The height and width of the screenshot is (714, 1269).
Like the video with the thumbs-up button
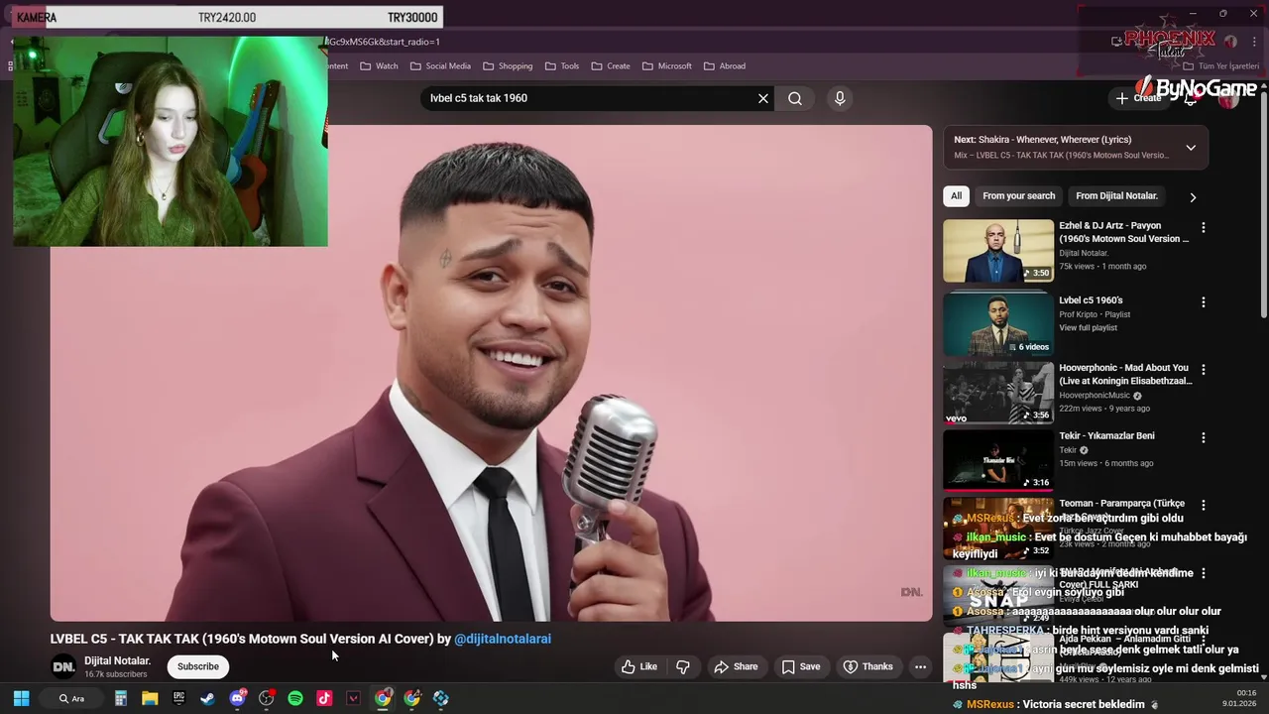(639, 666)
